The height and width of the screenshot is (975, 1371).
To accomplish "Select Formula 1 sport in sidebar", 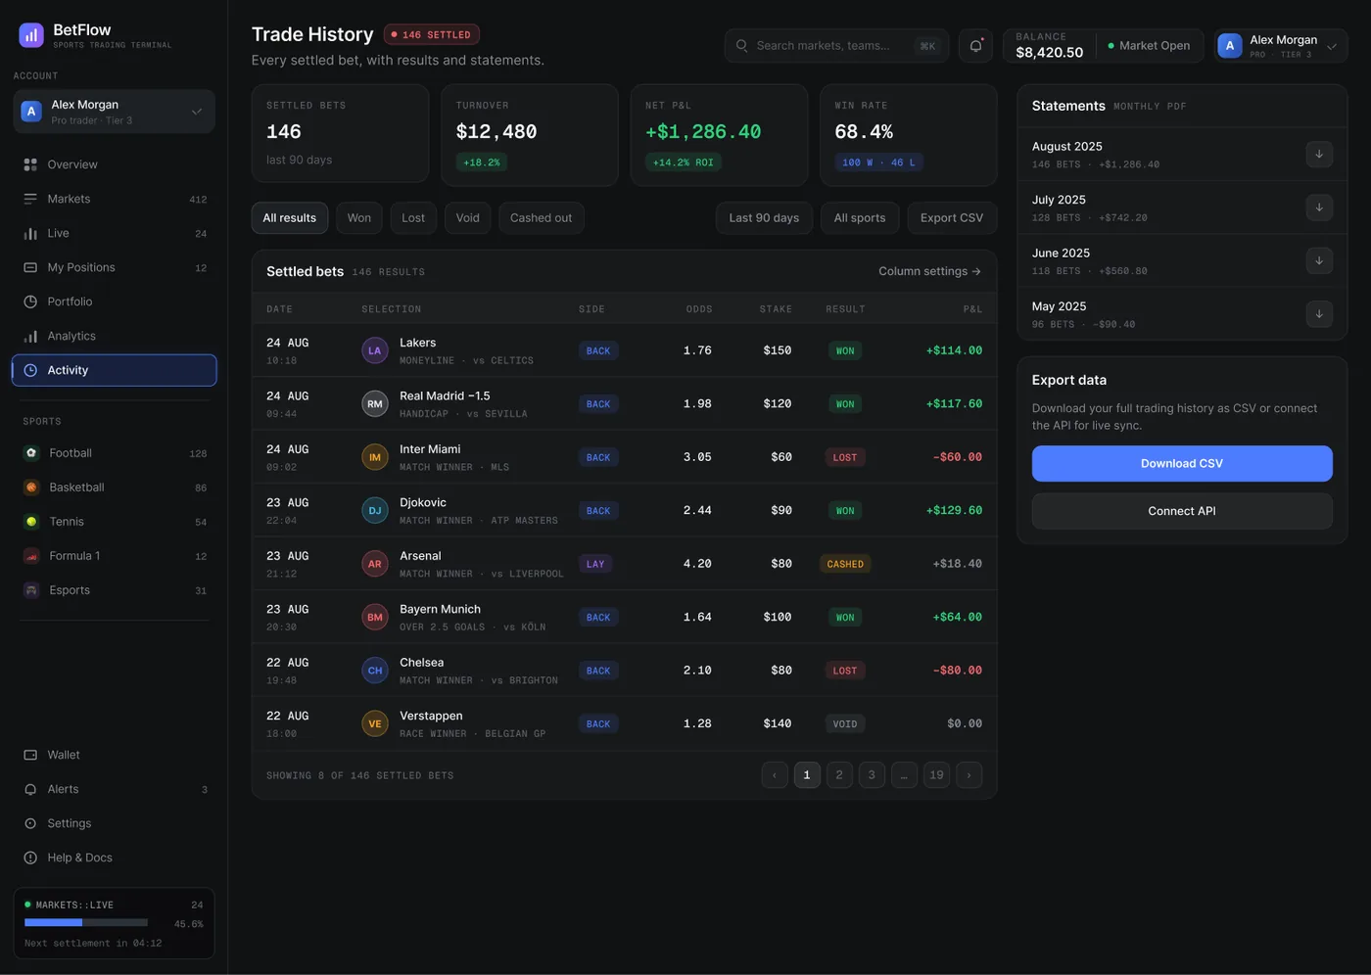I will point(115,556).
